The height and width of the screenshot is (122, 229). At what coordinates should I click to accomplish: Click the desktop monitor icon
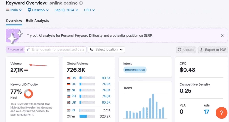(29, 10)
